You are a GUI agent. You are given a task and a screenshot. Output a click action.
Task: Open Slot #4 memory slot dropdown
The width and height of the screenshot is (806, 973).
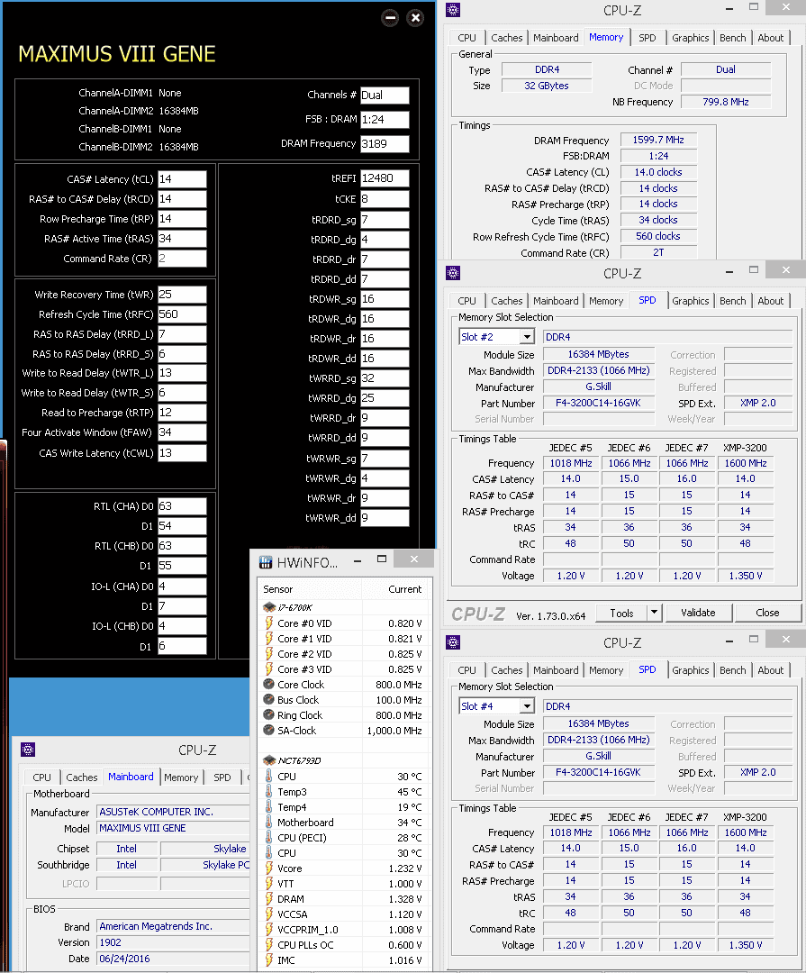coord(527,706)
